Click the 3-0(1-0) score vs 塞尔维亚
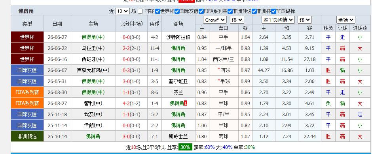372x154 pixels. coord(132,81)
